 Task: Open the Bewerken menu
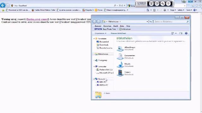107,26
